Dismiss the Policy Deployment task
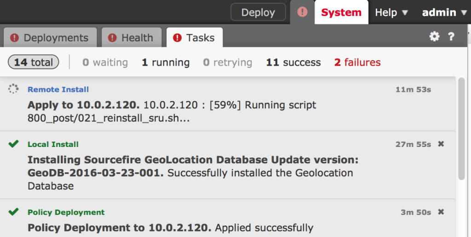Screen dimensions: 471x237 coord(441,212)
